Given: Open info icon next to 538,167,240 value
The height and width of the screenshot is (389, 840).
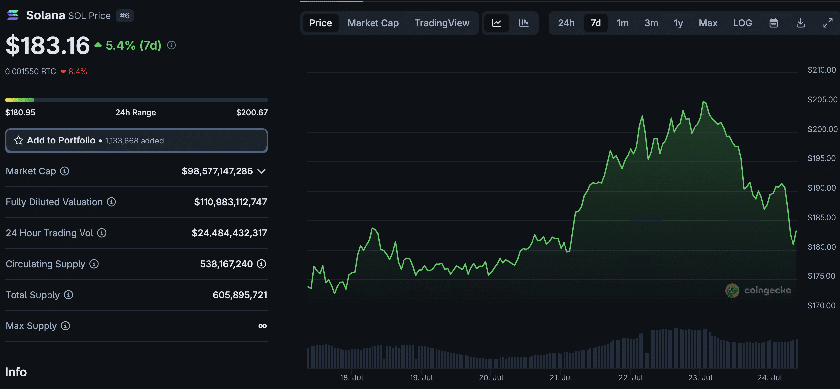Looking at the screenshot, I should [x=261, y=264].
